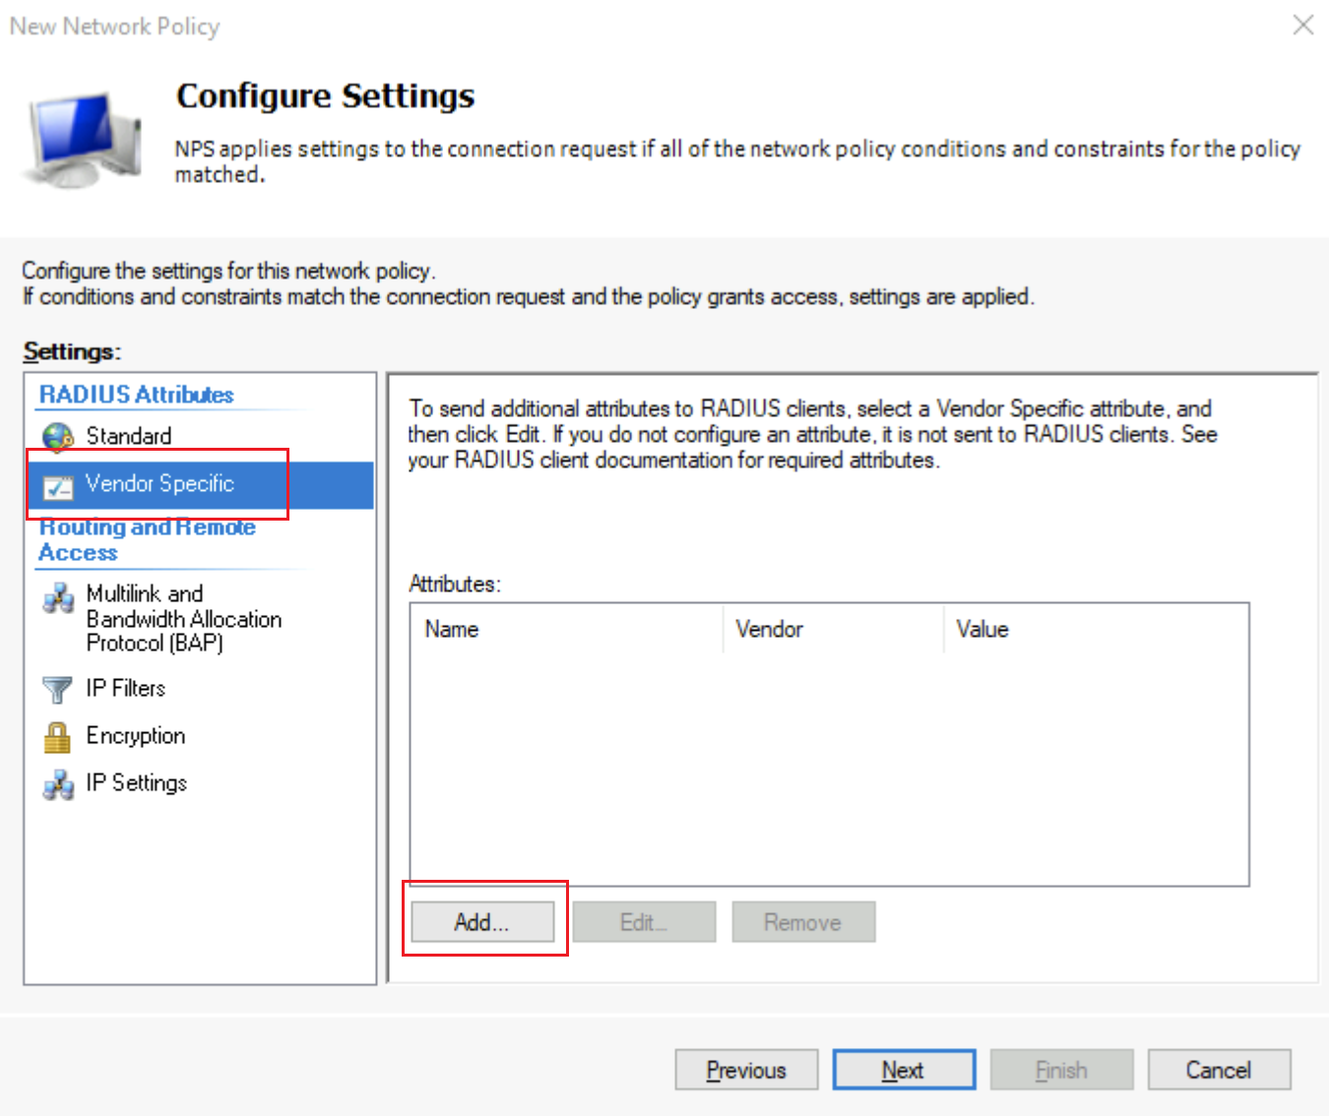Click the Encryption padlock icon
Image resolution: width=1329 pixels, height=1116 pixels.
(58, 736)
